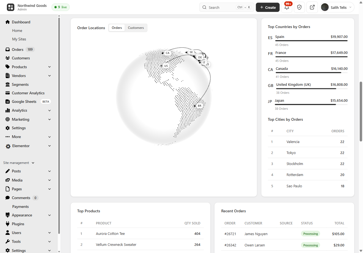Open the Salih Telis user dropdown
The width and height of the screenshot is (363, 253).
337,7
